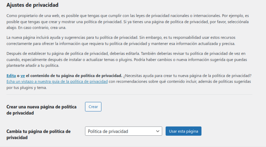Click the text "con recomendaciones sobre qué contenido incluir"

pyautogui.click(x=153, y=82)
